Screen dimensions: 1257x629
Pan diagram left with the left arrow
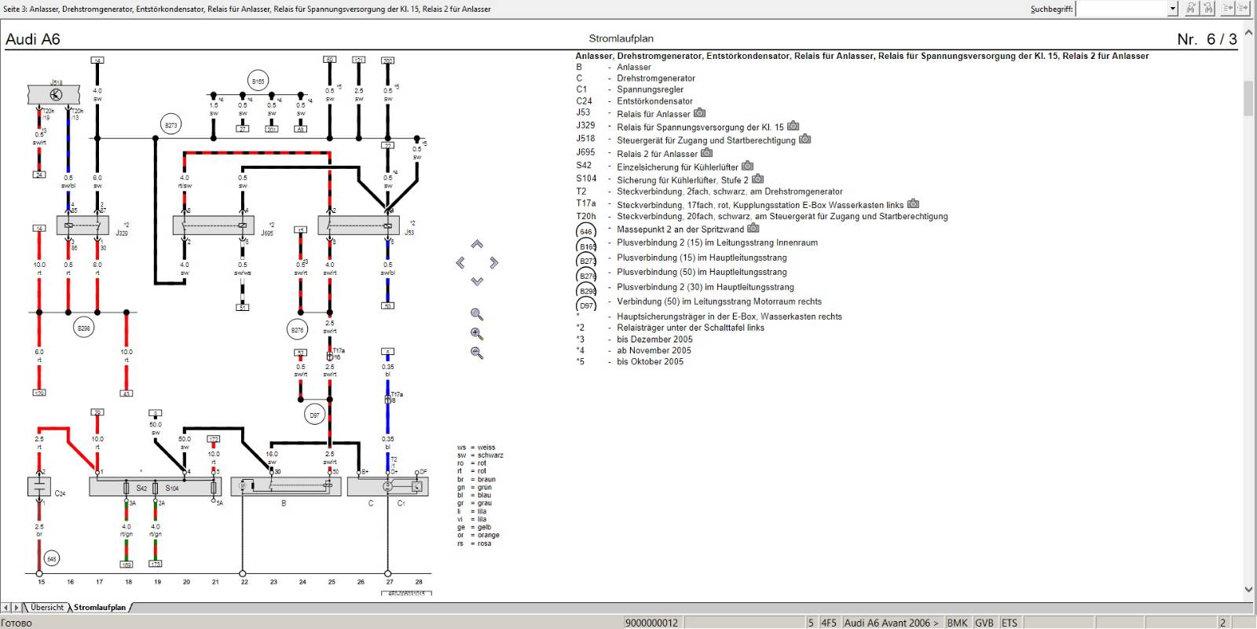pos(460,263)
